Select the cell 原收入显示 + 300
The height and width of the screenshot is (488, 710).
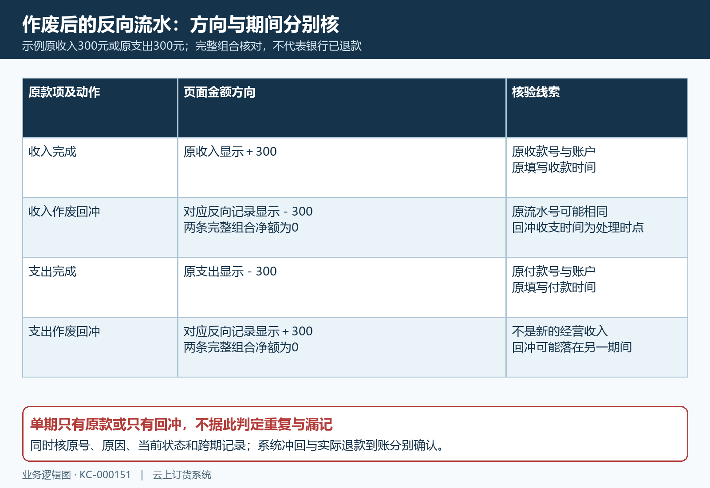[x=230, y=152]
